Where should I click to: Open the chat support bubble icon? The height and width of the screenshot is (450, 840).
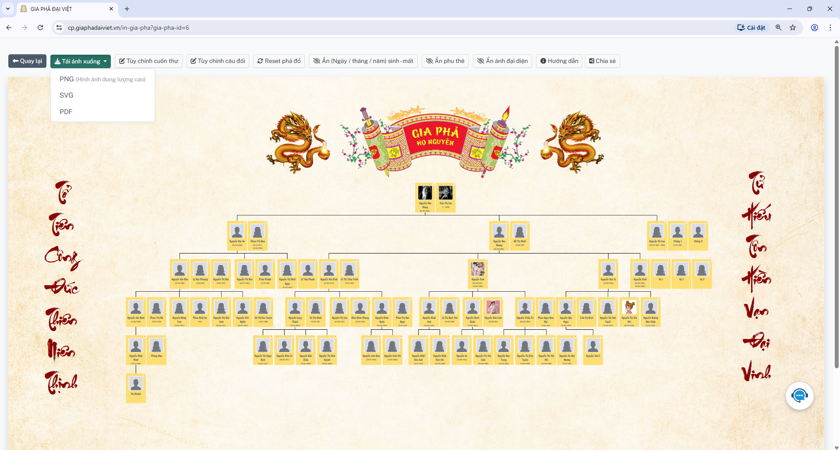(x=799, y=396)
